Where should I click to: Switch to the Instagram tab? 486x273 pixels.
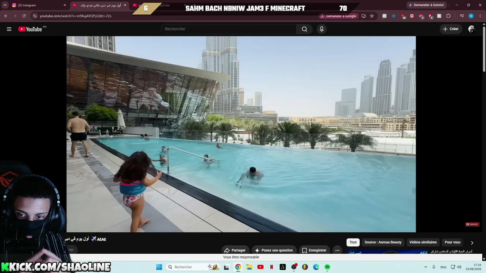[38, 5]
